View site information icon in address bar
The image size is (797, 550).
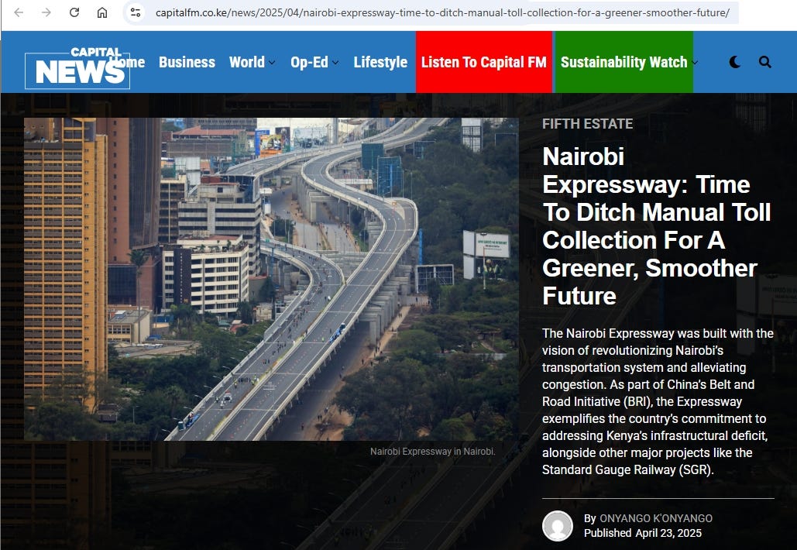136,12
